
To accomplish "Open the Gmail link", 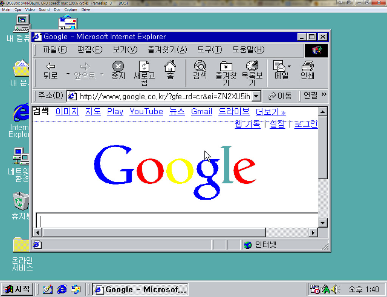I will tap(201, 111).
